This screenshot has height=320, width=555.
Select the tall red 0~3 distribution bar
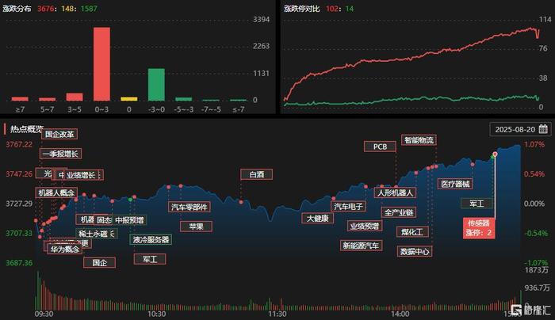tap(101, 64)
